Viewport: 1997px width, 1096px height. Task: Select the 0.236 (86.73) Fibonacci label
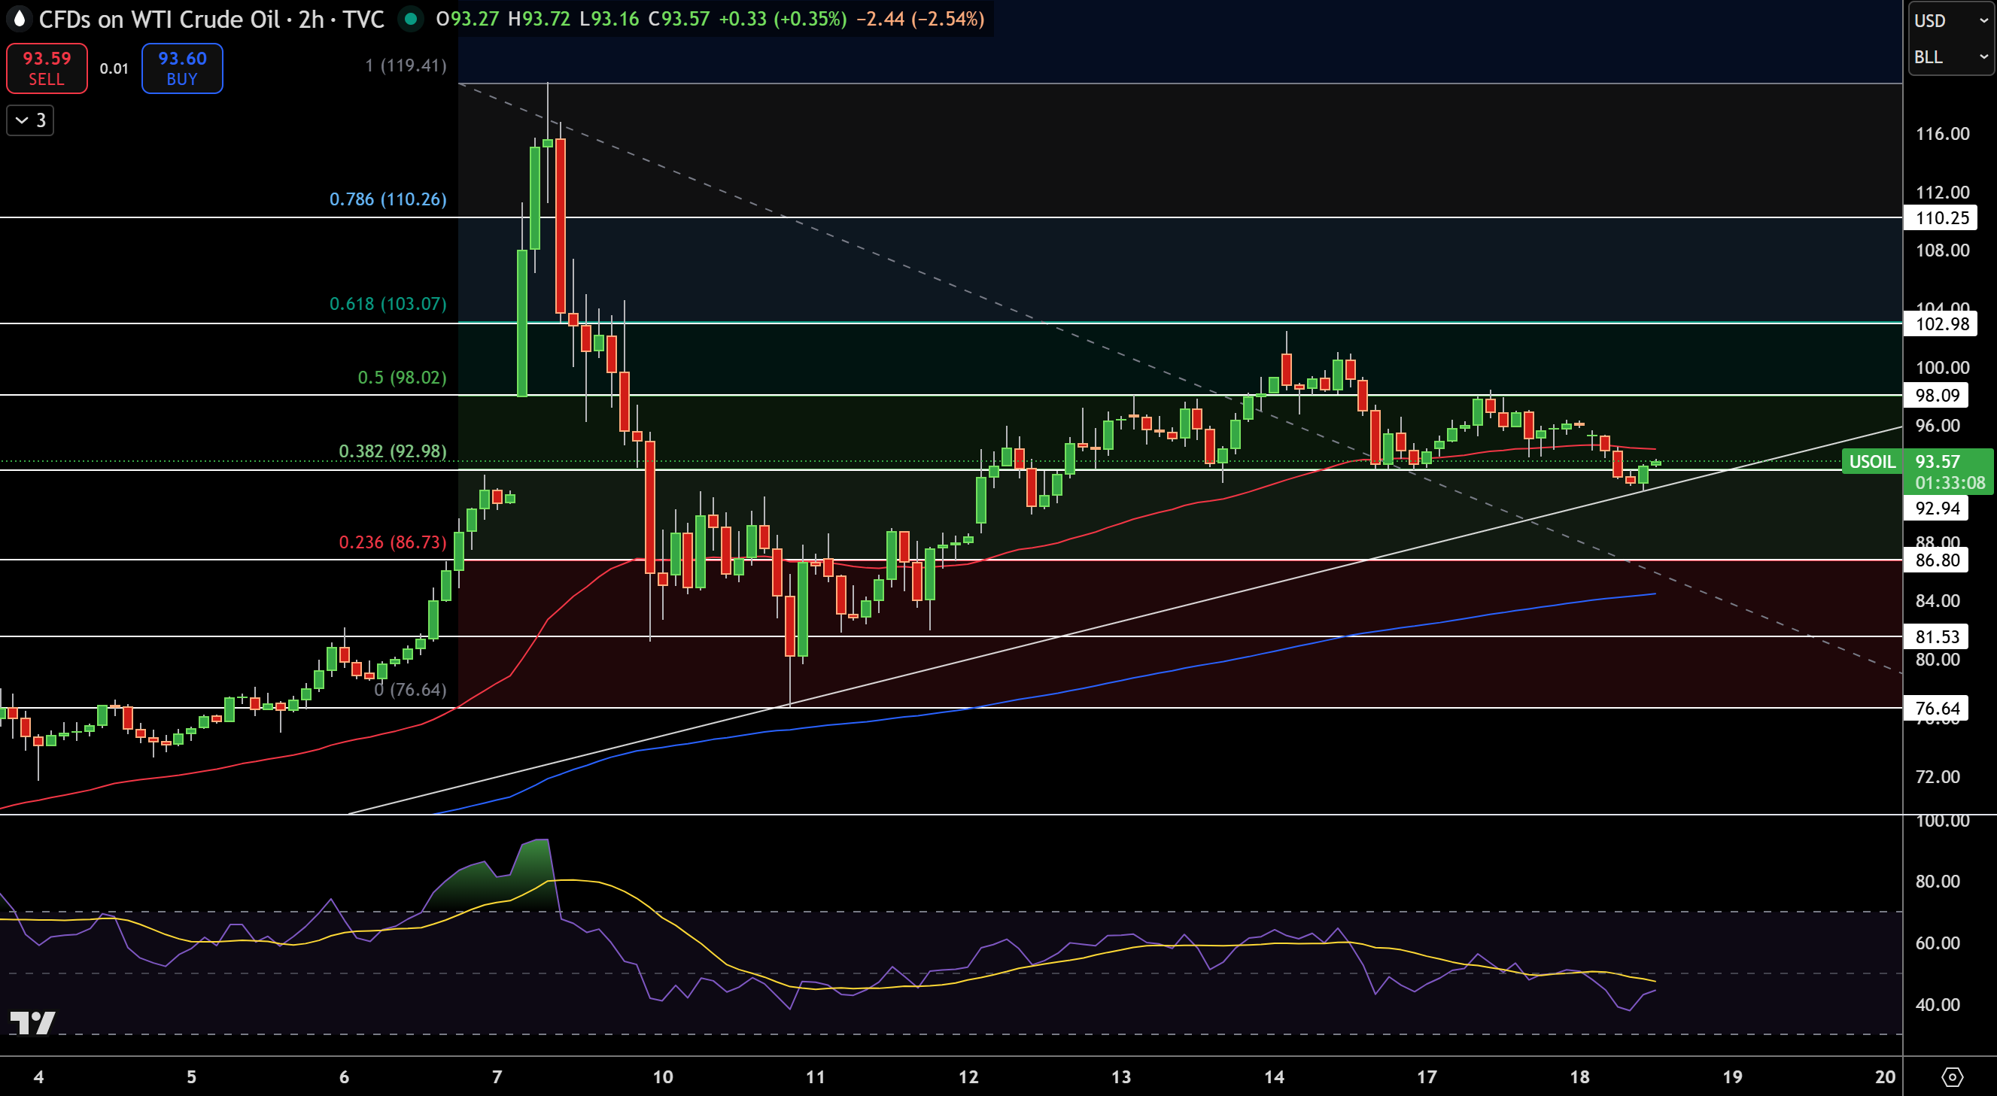tap(392, 542)
